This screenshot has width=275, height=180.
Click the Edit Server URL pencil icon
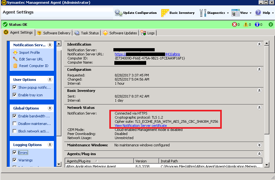pyautogui.click(x=15, y=59)
